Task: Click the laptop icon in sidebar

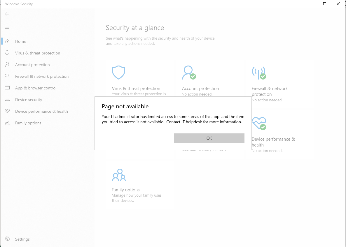Action: click(7, 99)
